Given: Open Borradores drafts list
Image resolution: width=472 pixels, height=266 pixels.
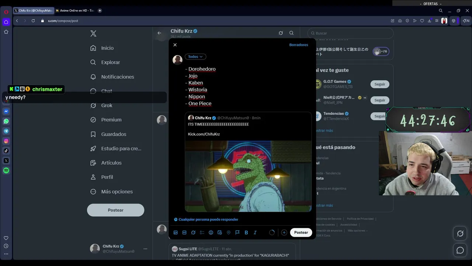Looking at the screenshot, I should click(x=299, y=45).
